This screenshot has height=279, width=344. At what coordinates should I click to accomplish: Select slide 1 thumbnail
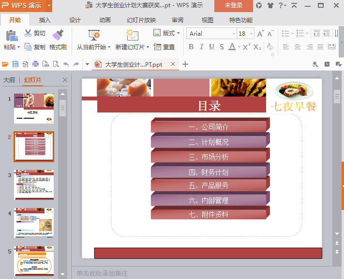[34, 109]
